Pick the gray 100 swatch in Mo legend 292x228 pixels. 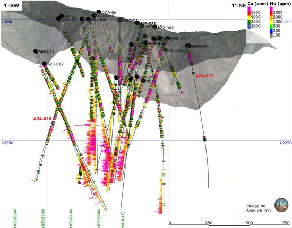coord(271,36)
